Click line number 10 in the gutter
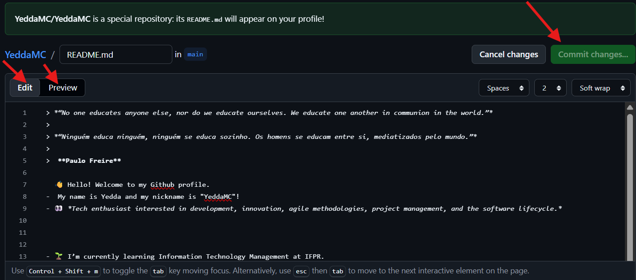 click(x=23, y=221)
